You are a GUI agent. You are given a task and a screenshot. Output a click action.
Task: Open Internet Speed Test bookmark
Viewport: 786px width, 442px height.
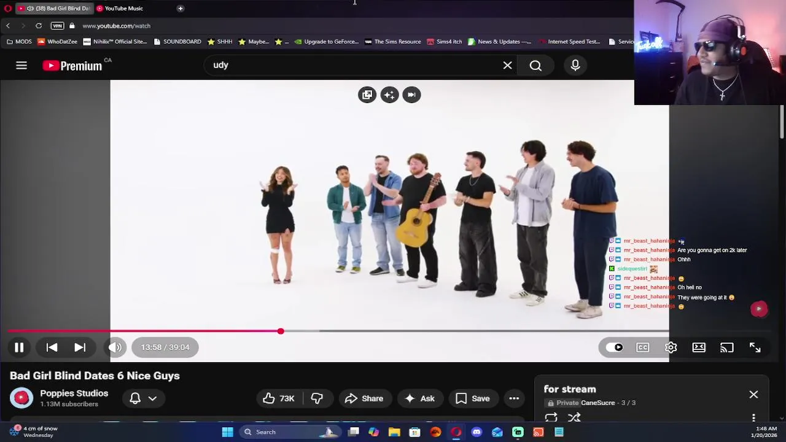pyautogui.click(x=569, y=42)
